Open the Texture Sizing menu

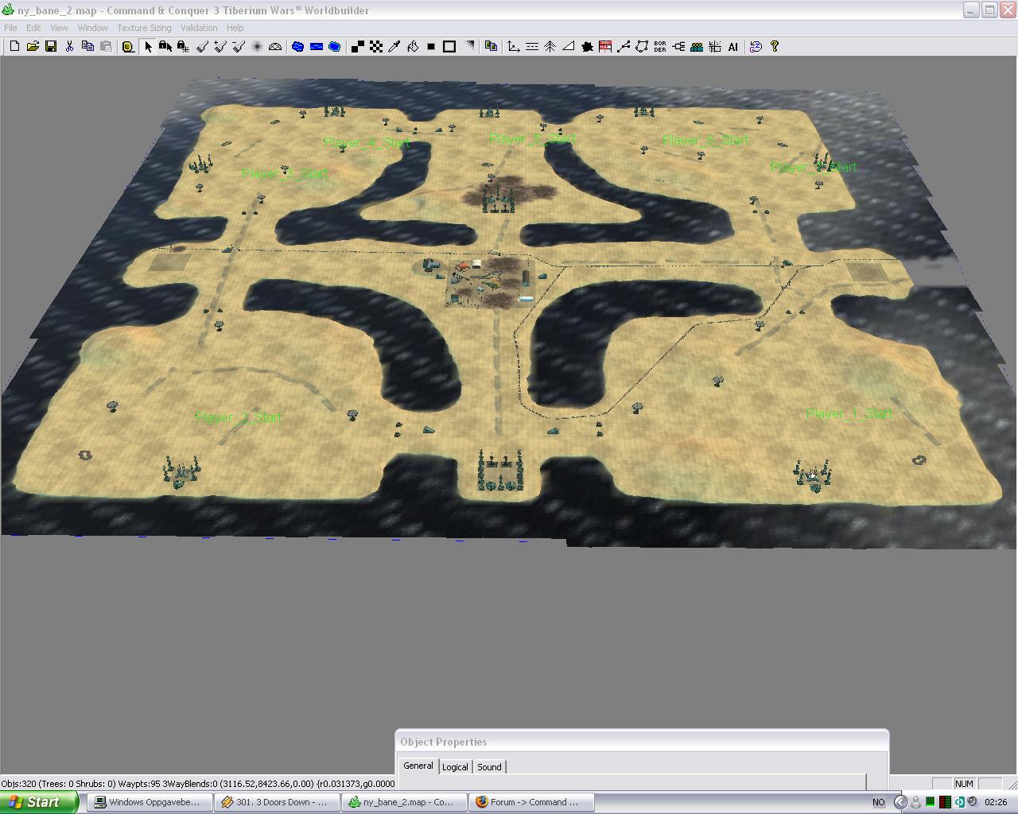144,28
